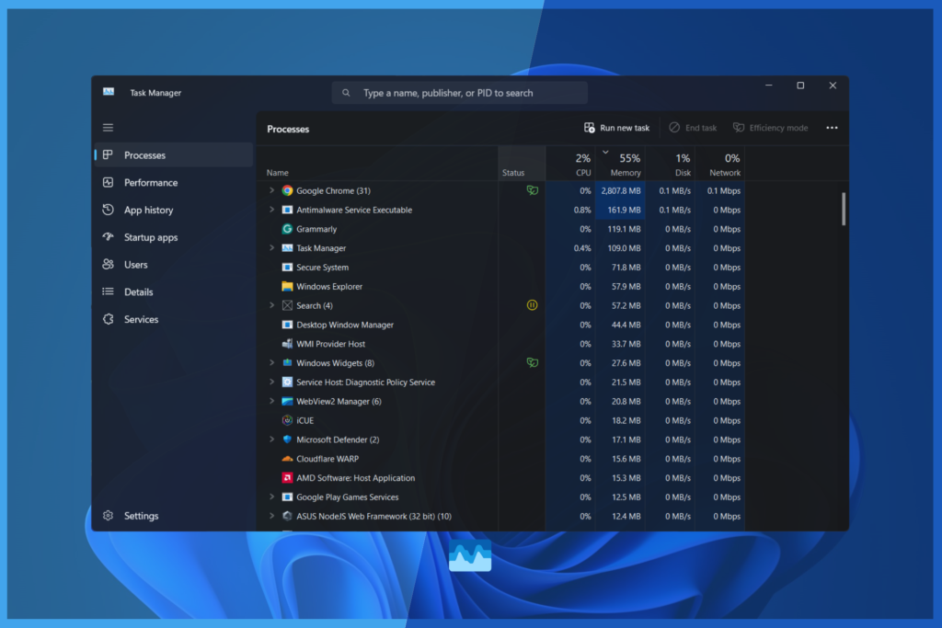Click the Windows Explorer folder icon

point(287,286)
